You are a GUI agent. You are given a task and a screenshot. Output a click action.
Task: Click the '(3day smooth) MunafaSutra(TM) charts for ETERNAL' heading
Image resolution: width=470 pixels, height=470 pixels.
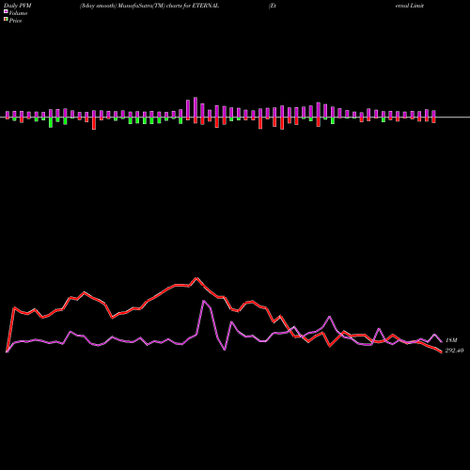point(149,6)
